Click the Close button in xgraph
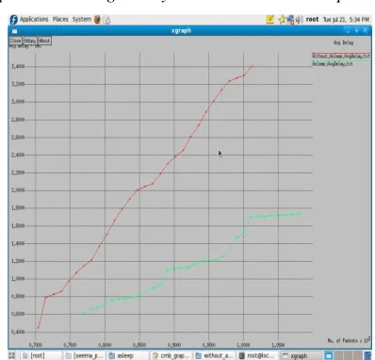This screenshot has height=360, width=375. [x=15, y=41]
